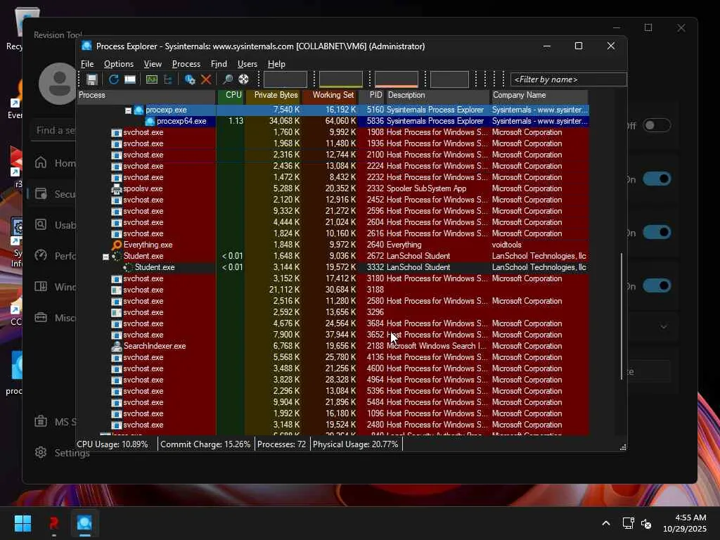720x540 pixels.
Task: Click the Miscellaneous toolbox icon in Revision Tool
Action: pos(41,317)
